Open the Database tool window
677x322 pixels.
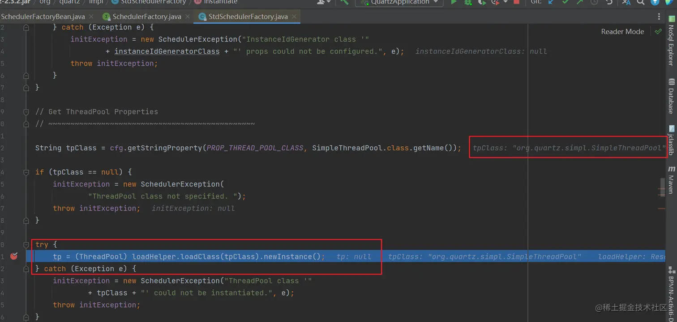(x=671, y=96)
